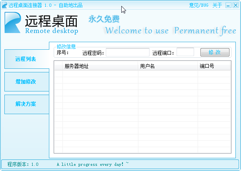Sort by 端口号 column header
The width and height of the screenshot is (241, 171).
tap(214, 66)
